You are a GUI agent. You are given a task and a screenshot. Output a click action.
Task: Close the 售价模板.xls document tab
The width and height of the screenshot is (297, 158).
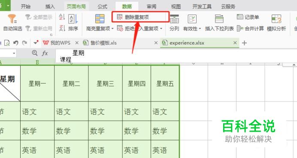pyautogui.click(x=156, y=43)
